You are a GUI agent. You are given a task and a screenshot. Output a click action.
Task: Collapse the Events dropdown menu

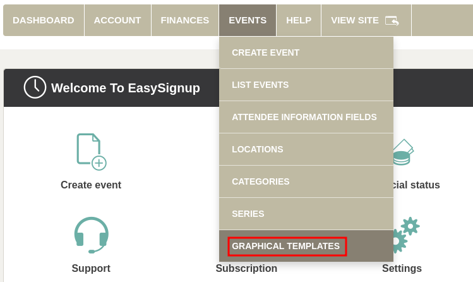(248, 20)
